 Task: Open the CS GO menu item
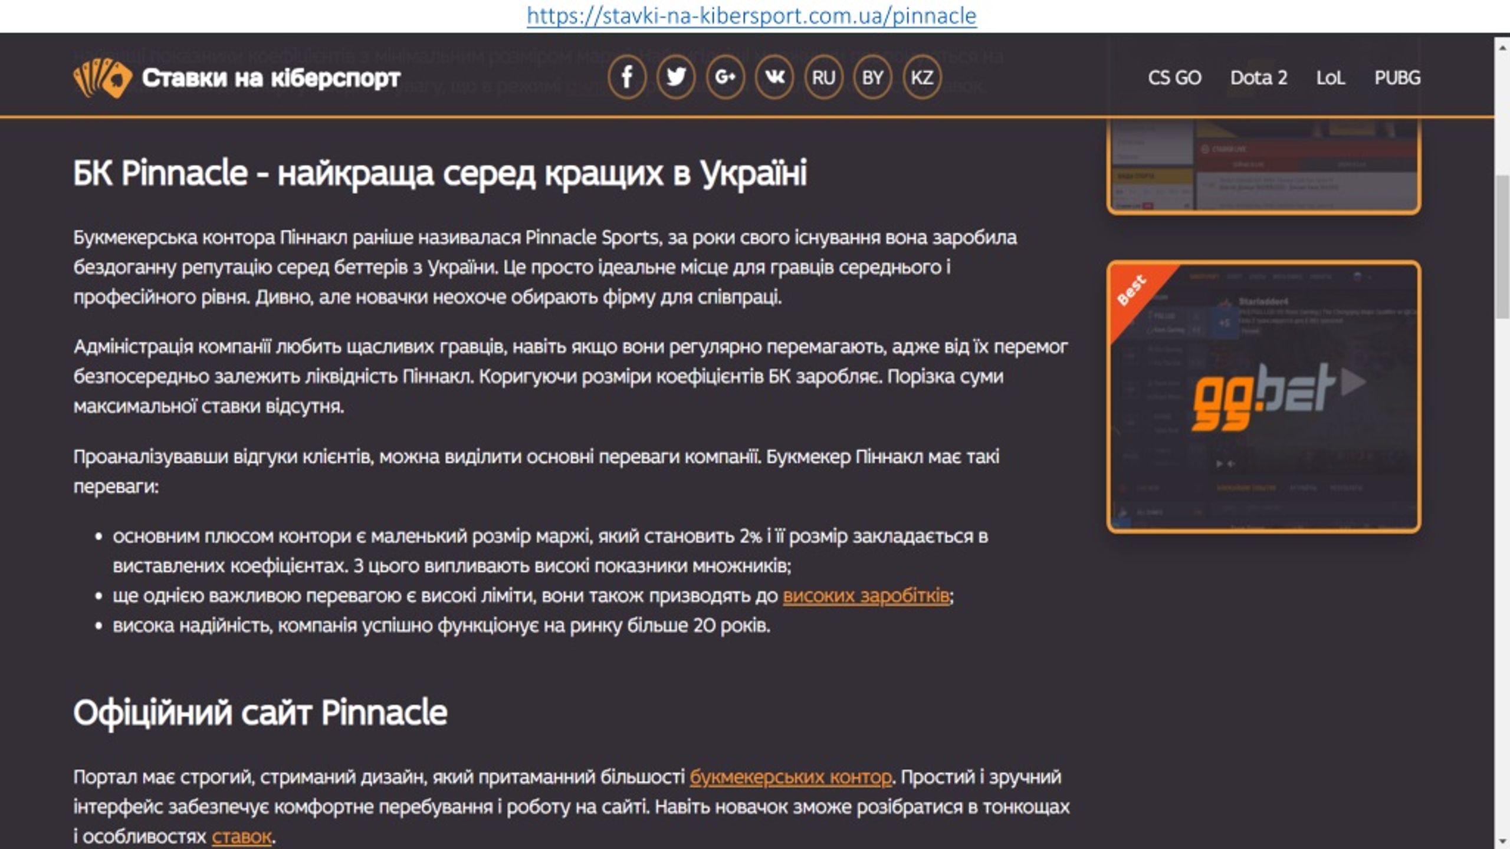tap(1174, 78)
